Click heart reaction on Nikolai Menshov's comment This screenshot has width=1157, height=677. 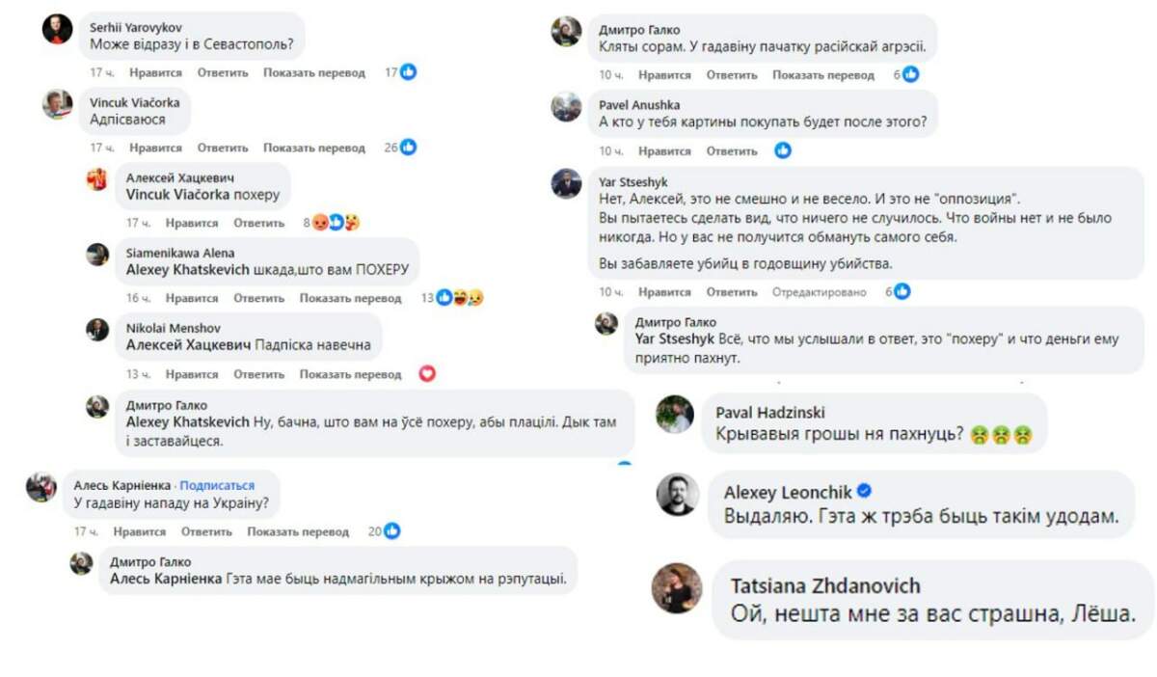pos(427,374)
